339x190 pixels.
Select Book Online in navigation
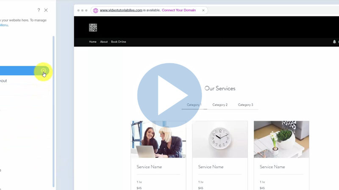[x=119, y=42]
